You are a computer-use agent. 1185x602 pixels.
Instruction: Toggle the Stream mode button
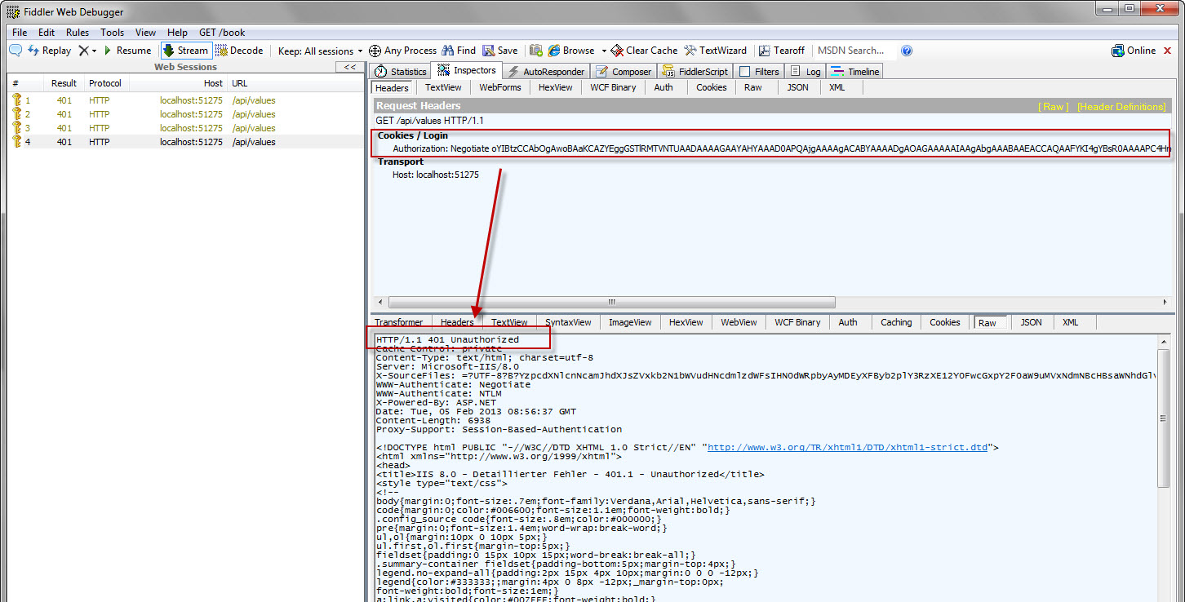pos(185,51)
